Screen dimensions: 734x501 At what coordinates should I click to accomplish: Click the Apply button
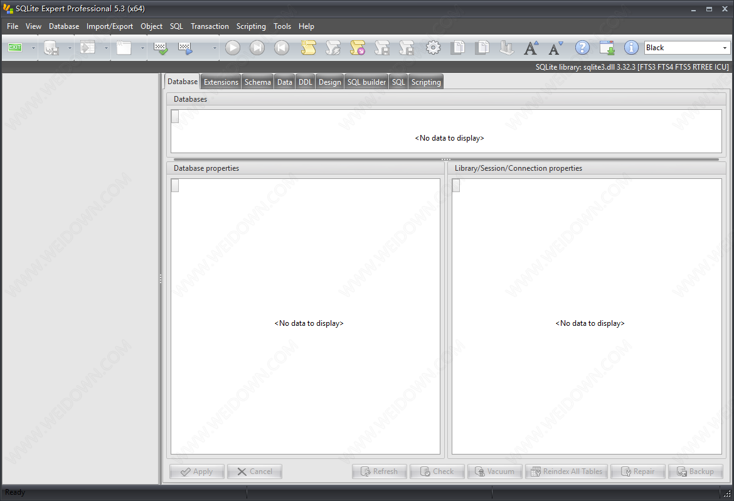pos(196,471)
